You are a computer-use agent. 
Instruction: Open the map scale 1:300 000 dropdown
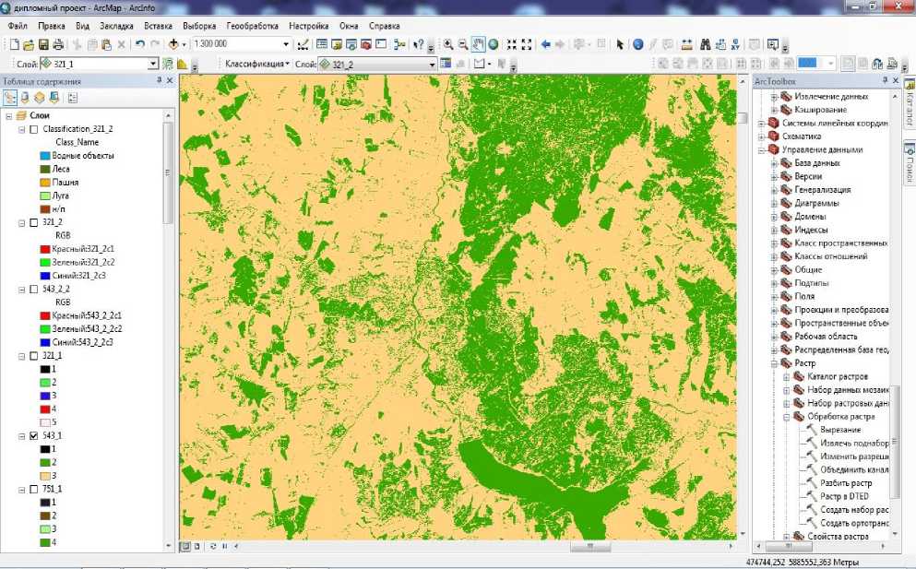tap(285, 44)
